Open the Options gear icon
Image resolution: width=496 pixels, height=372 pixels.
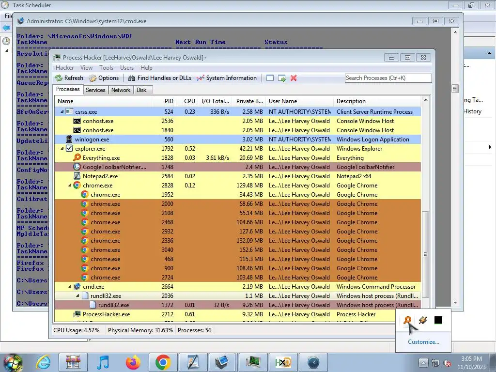pyautogui.click(x=93, y=78)
